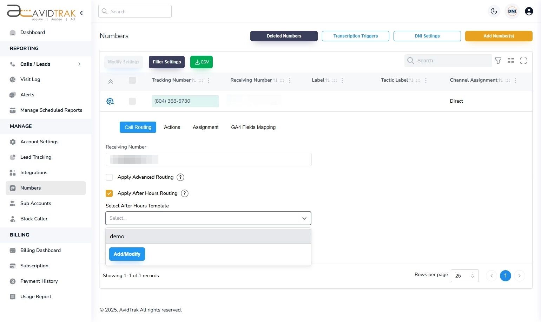Select the (804) 368-6730 row checkbox
The width and height of the screenshot is (541, 322).
(132, 101)
